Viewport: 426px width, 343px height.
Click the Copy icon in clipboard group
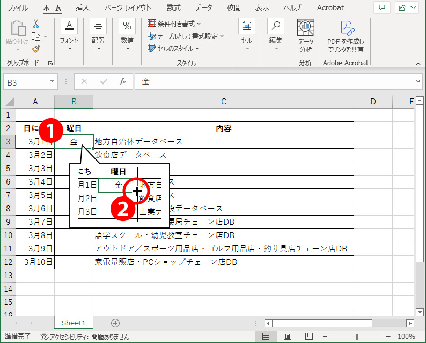pyautogui.click(x=36, y=36)
